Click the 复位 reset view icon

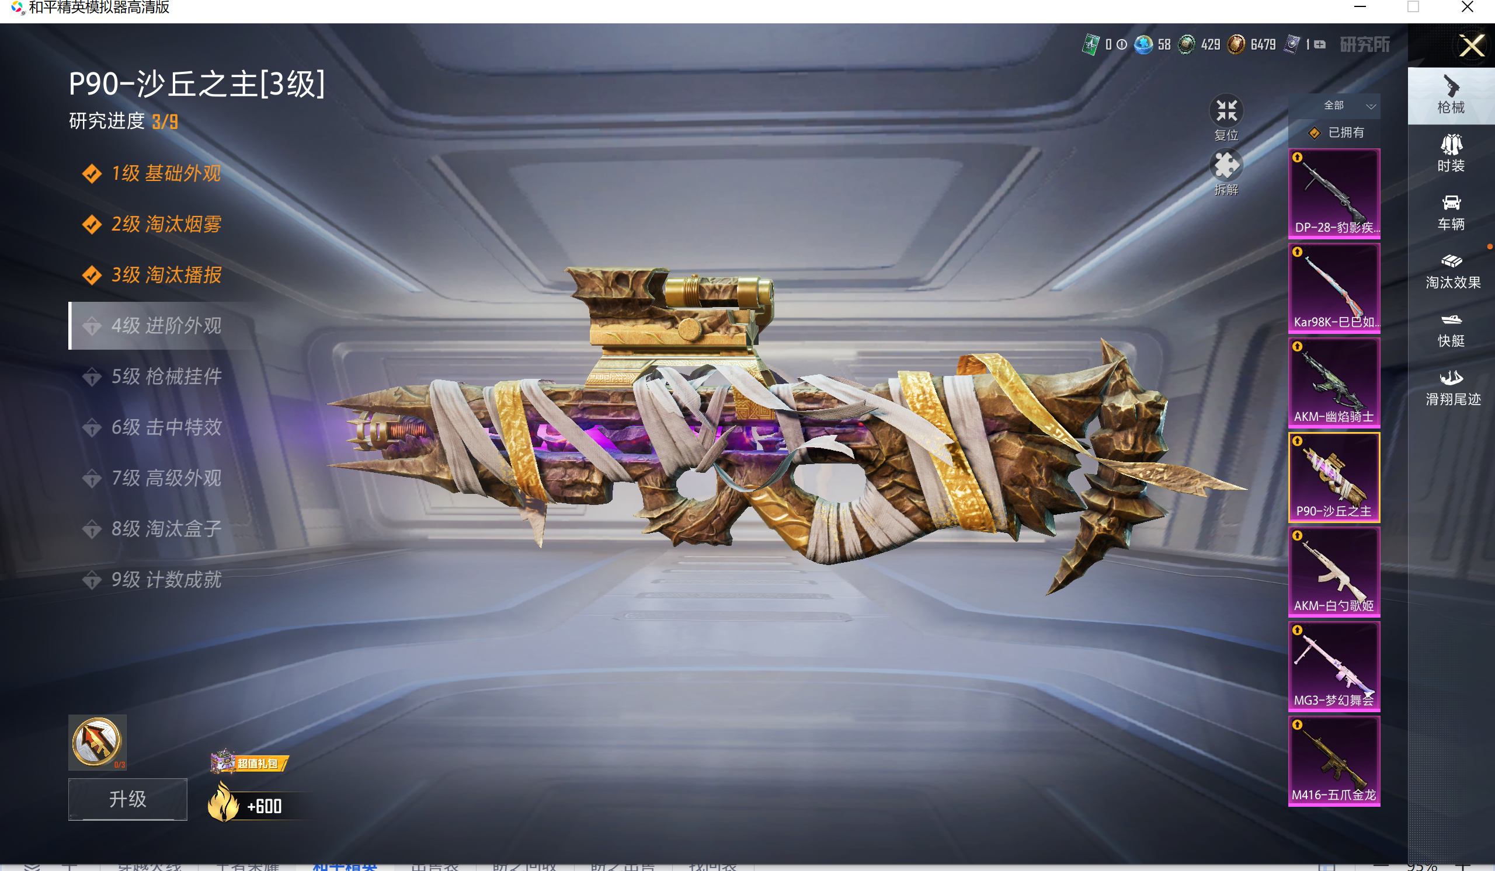pyautogui.click(x=1226, y=111)
